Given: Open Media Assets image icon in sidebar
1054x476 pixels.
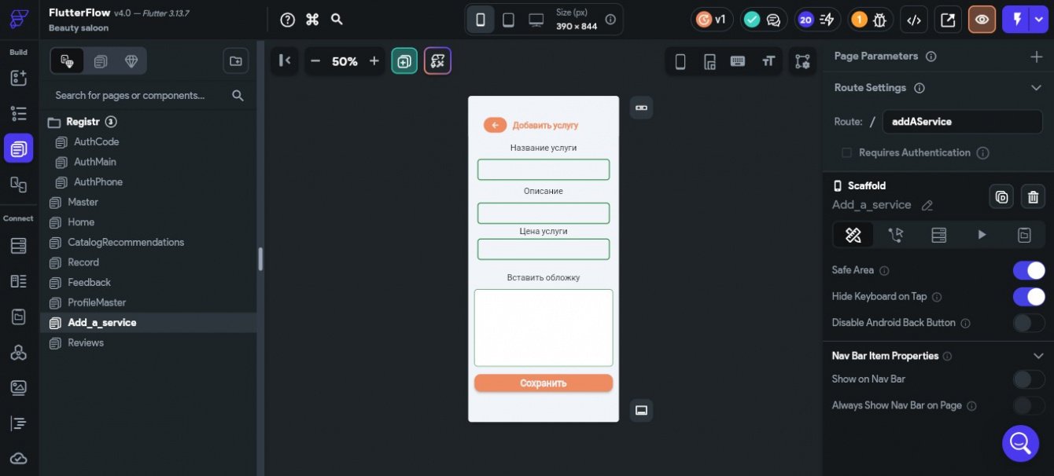Looking at the screenshot, I should 18,387.
